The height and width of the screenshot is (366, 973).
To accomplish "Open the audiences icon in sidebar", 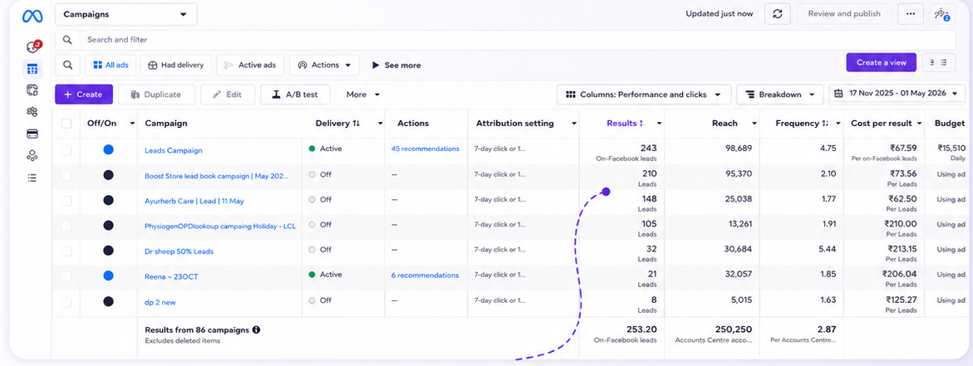I will click(x=32, y=112).
